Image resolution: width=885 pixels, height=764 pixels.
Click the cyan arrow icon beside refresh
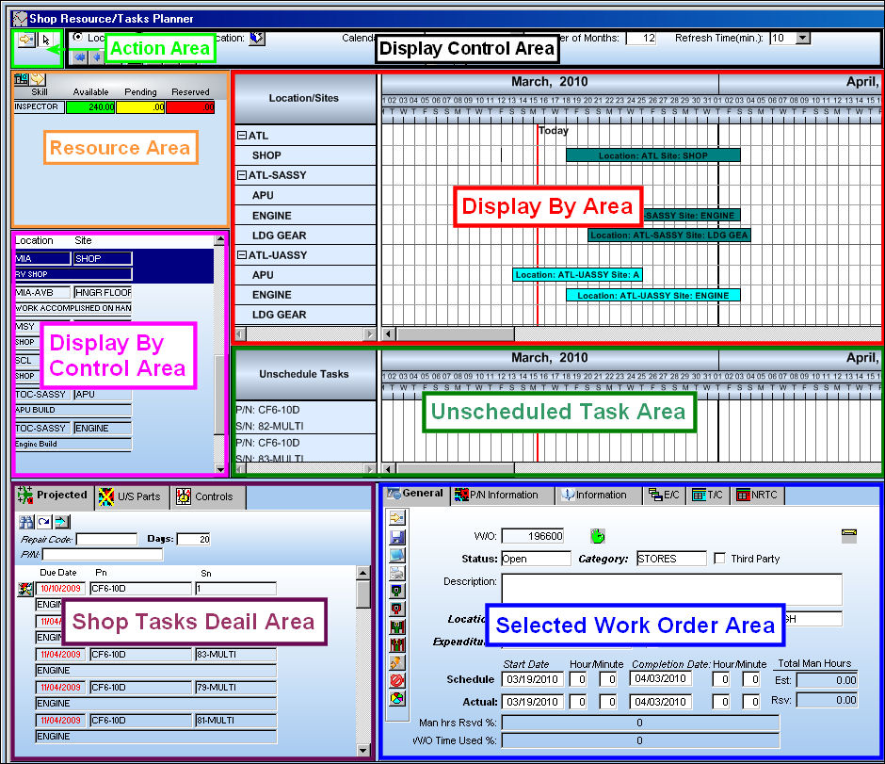click(x=62, y=522)
